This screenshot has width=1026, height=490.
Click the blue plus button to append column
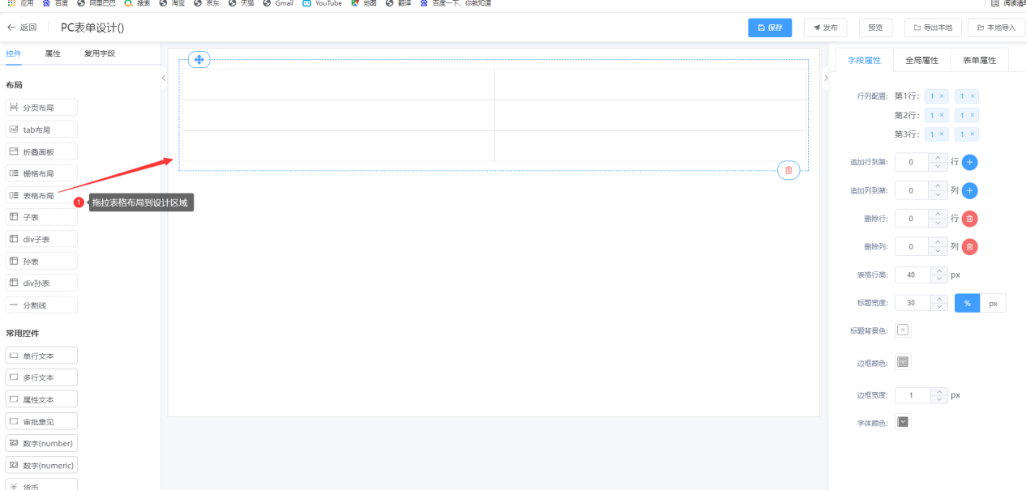click(x=969, y=191)
